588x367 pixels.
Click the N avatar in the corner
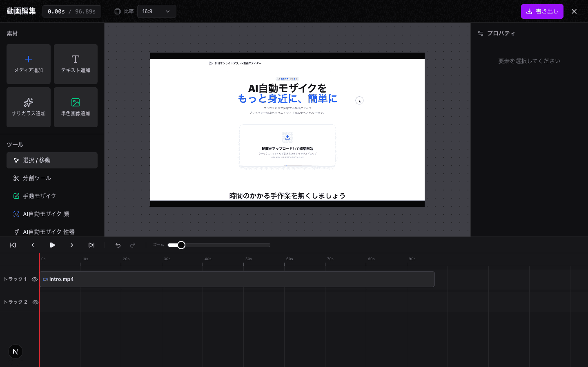click(15, 351)
